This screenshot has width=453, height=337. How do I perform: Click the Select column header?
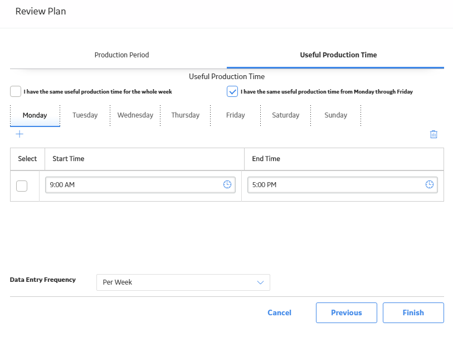point(27,159)
